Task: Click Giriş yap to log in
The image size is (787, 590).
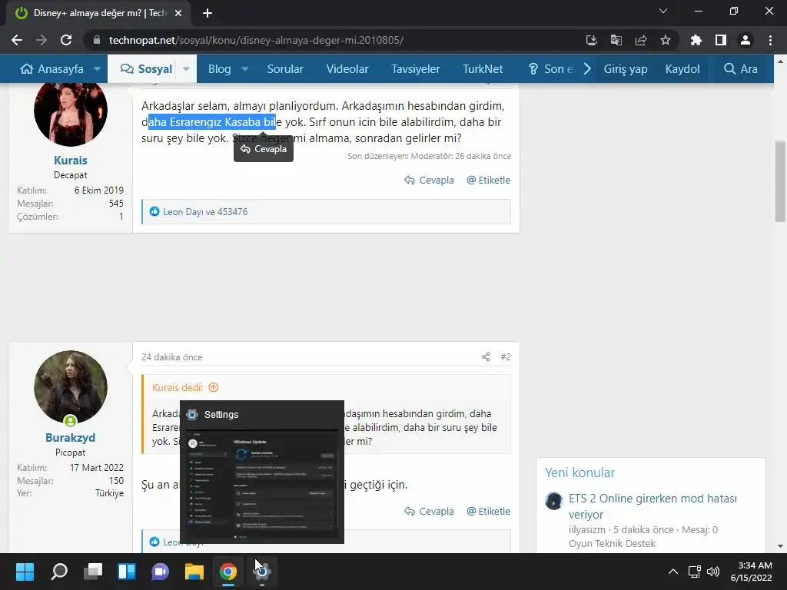Action: 626,68
